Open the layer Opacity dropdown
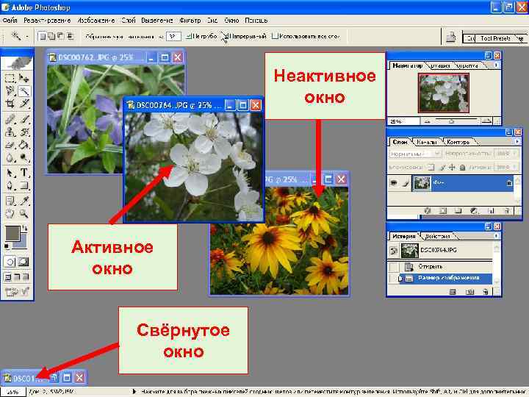This screenshot has width=529, height=397. (515, 154)
